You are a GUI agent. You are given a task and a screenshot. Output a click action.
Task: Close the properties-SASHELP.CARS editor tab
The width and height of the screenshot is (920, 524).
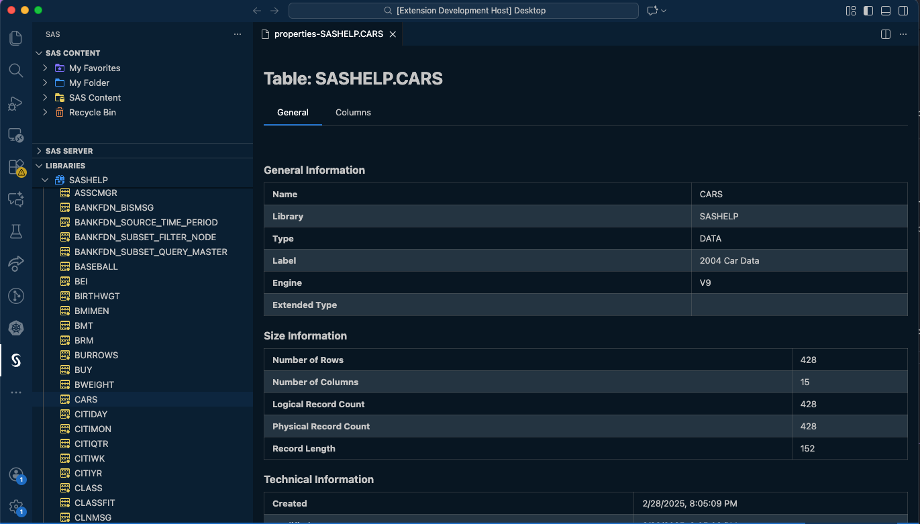[393, 34]
